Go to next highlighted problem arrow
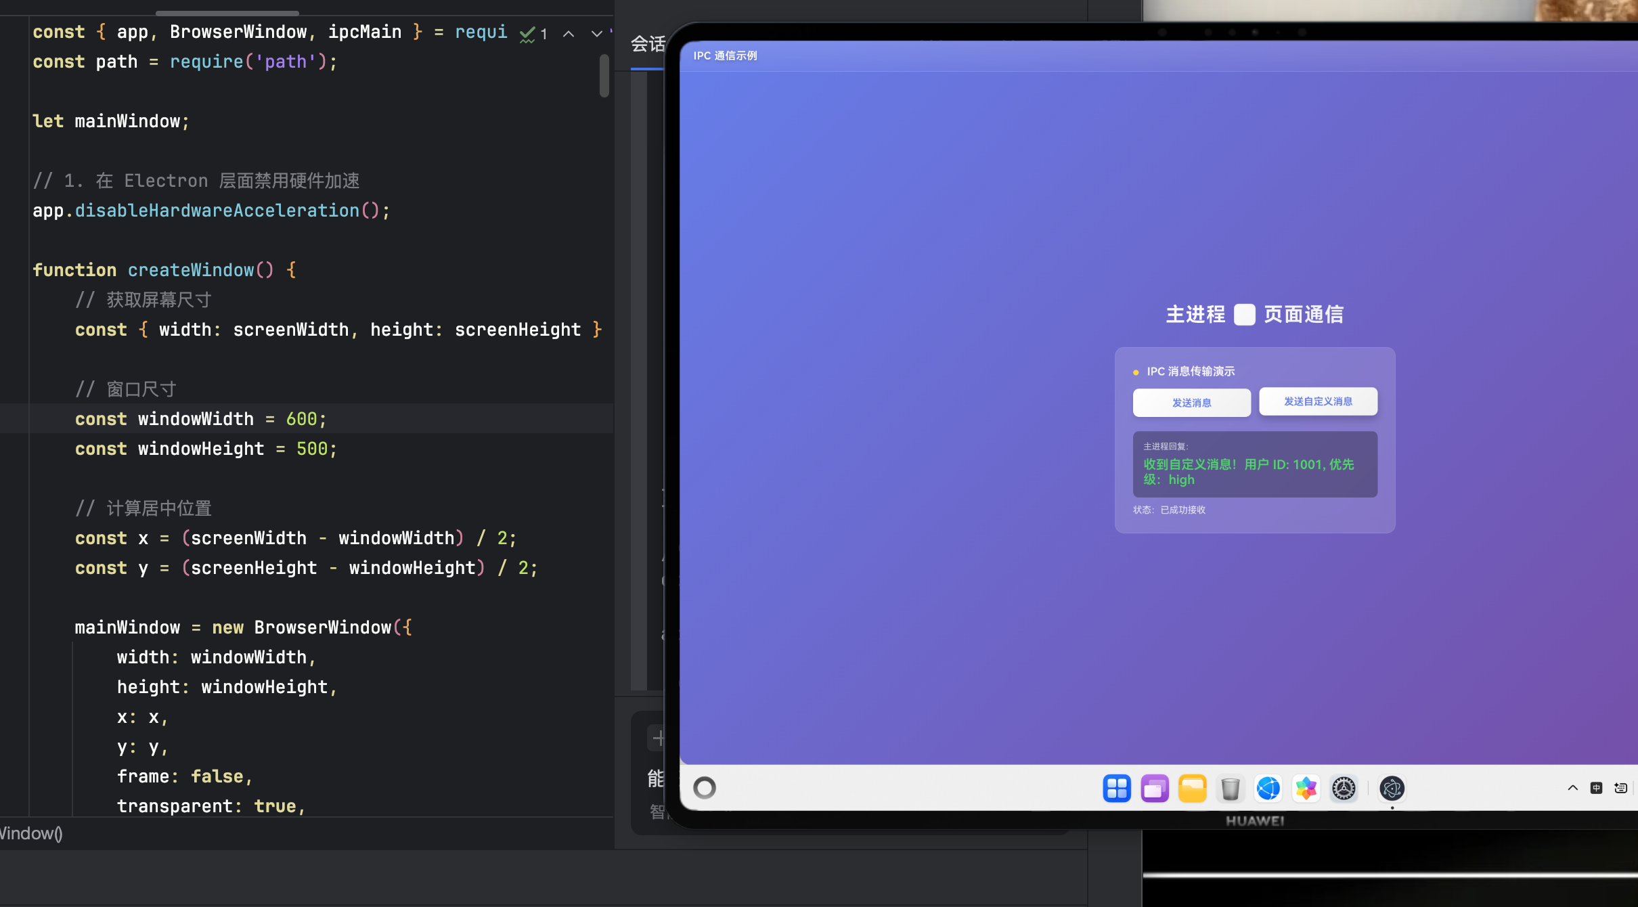Viewport: 1638px width, 907px height. 596,34
